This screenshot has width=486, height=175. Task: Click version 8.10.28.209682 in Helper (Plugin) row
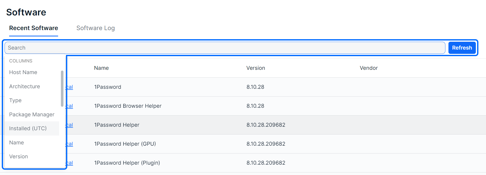(x=266, y=163)
